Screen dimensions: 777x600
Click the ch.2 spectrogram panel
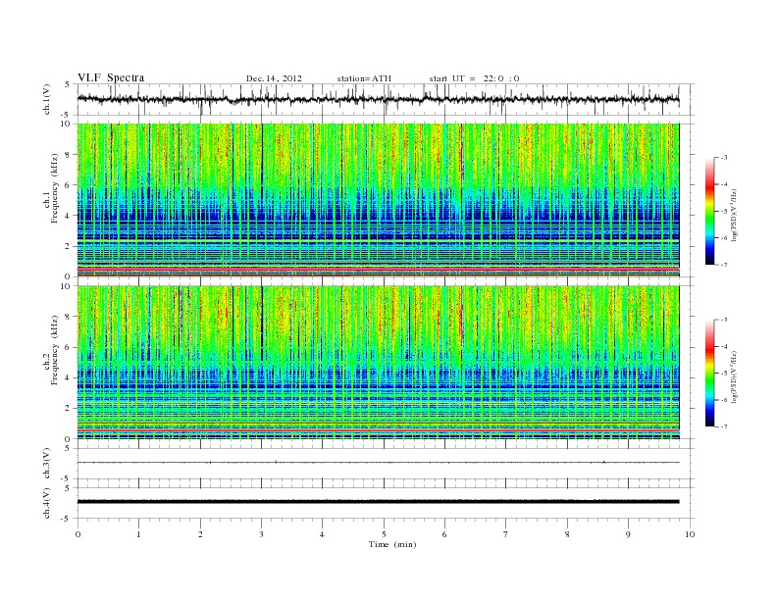[x=378, y=363]
